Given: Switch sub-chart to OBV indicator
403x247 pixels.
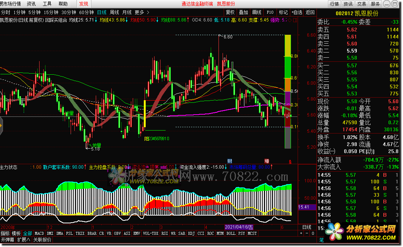Looking at the screenshot, I should [x=118, y=233].
